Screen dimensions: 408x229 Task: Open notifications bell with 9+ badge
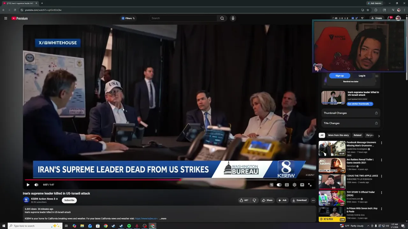(x=389, y=18)
